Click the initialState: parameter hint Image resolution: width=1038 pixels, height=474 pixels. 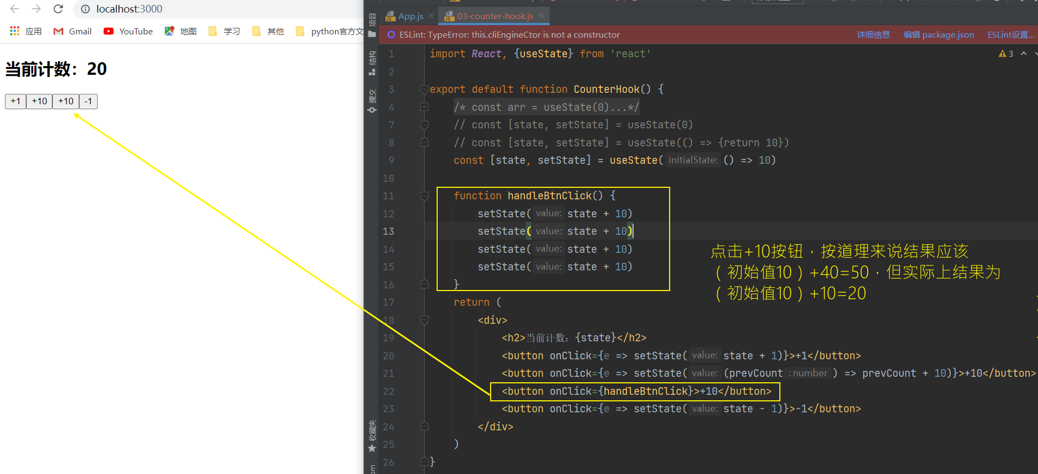(693, 160)
